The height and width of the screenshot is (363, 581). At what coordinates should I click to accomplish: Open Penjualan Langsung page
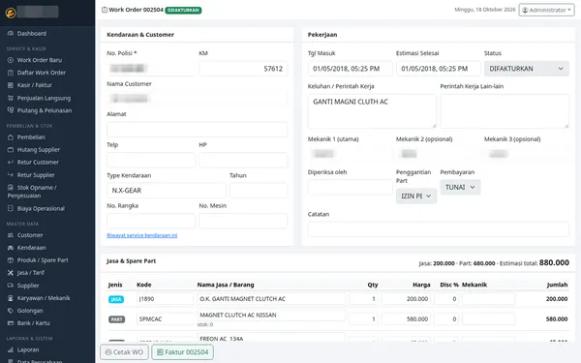point(47,98)
